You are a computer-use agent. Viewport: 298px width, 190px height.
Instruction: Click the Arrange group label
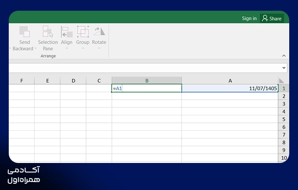(x=48, y=56)
